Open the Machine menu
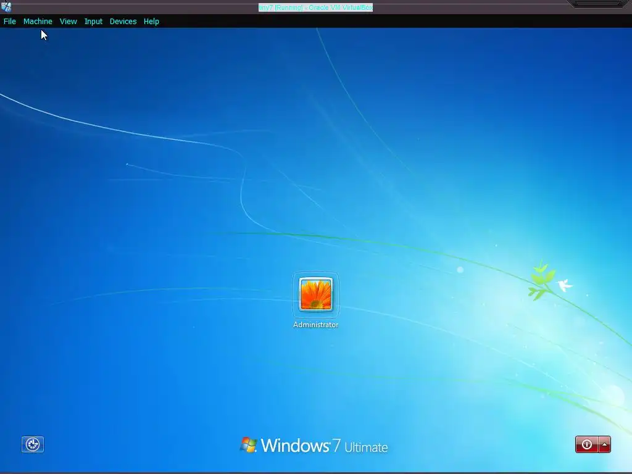The height and width of the screenshot is (474, 632). (x=38, y=22)
